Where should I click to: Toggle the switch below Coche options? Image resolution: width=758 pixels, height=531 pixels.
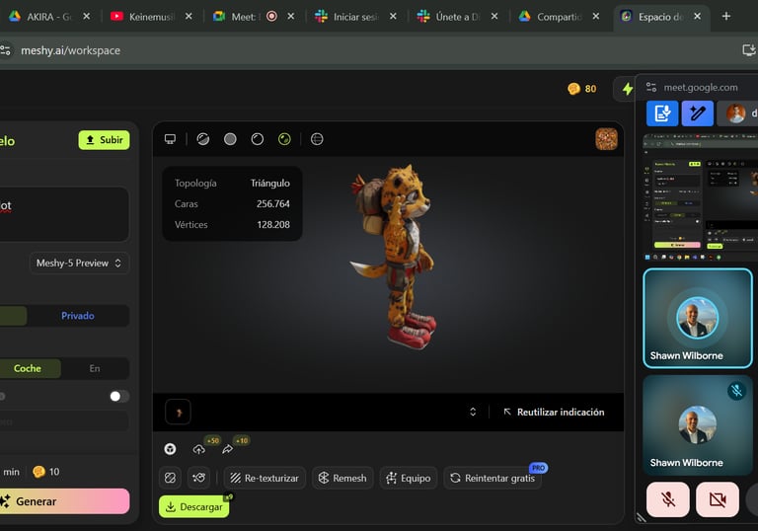(x=118, y=397)
